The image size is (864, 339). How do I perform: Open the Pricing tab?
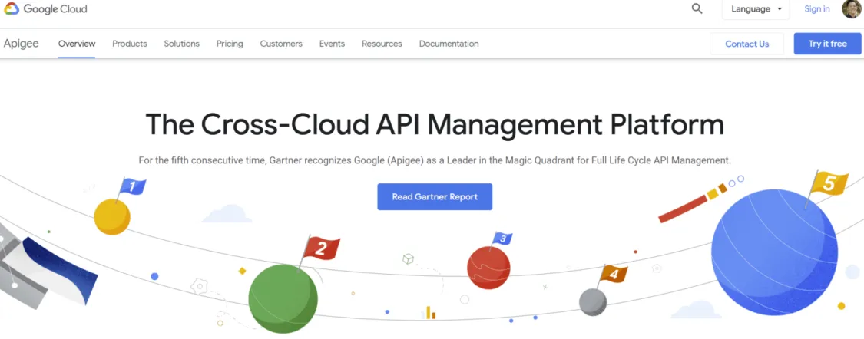click(x=229, y=44)
